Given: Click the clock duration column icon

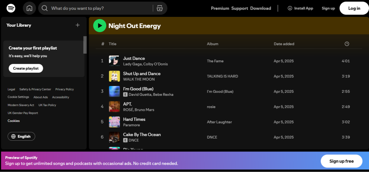Looking at the screenshot, I should [x=347, y=44].
